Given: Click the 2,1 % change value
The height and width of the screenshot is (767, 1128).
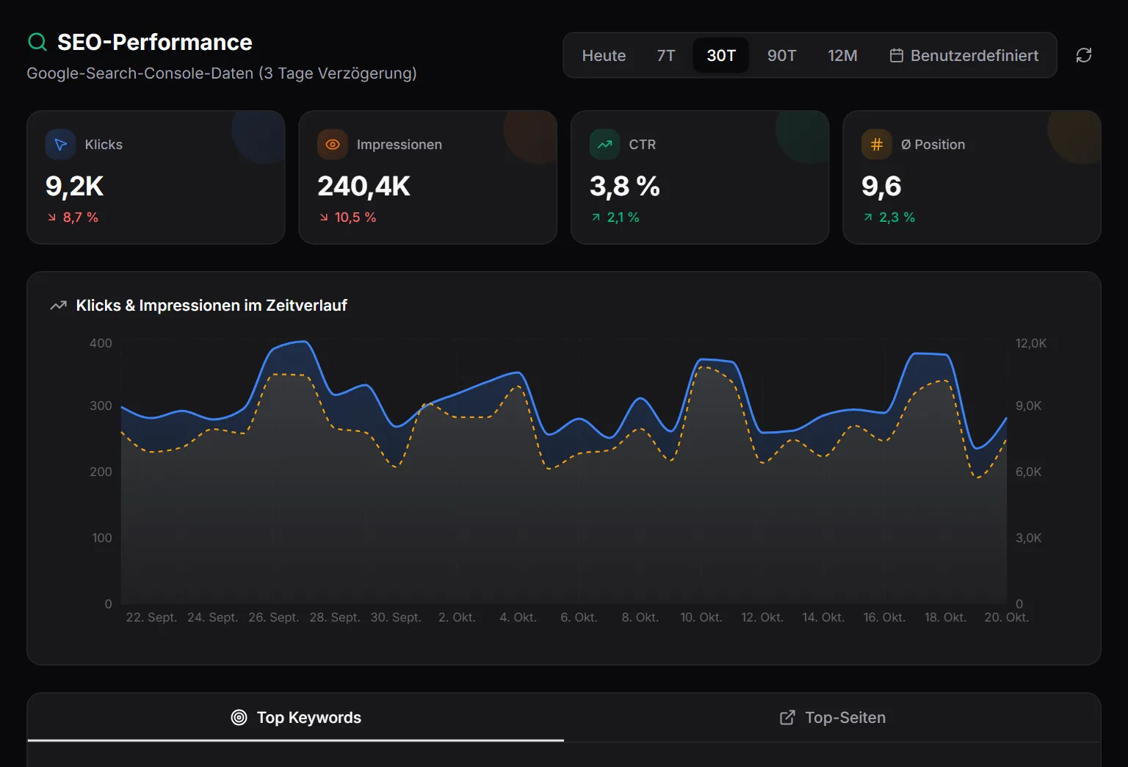Looking at the screenshot, I should pos(623,217).
